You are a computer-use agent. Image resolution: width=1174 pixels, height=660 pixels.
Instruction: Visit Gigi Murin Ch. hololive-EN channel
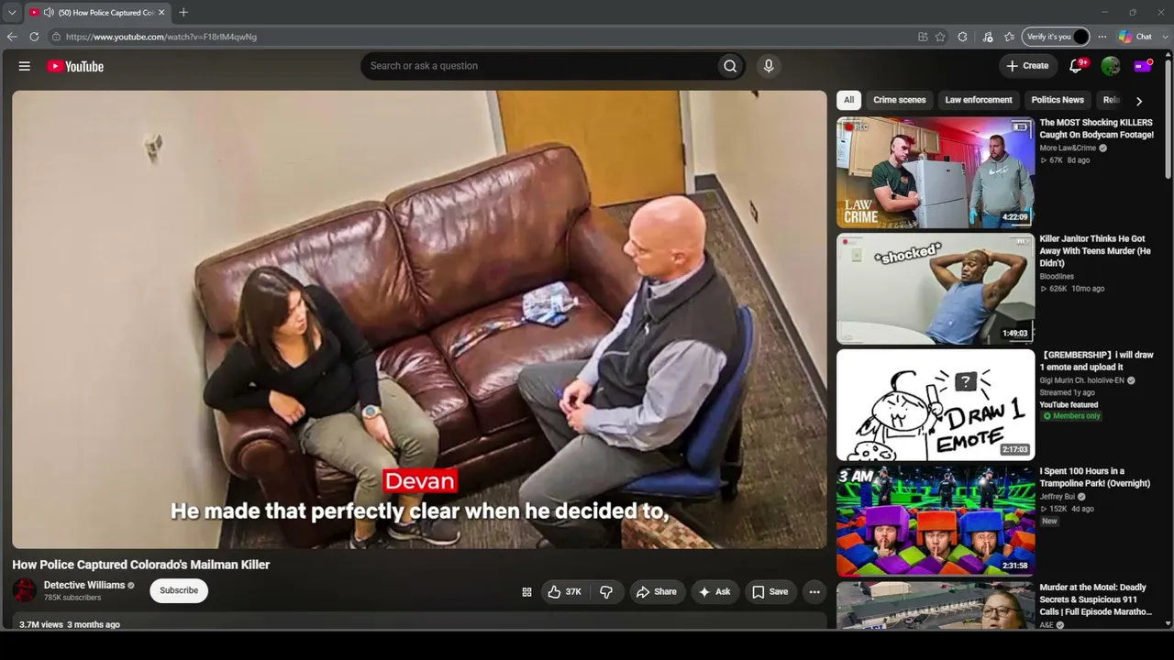(x=1082, y=380)
